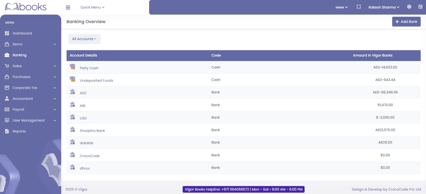
Task: Click Design & Develop by CrocoCode footer text
Action: [x=387, y=189]
